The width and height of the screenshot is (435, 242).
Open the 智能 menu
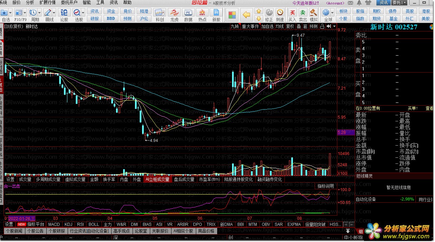[87, 3]
